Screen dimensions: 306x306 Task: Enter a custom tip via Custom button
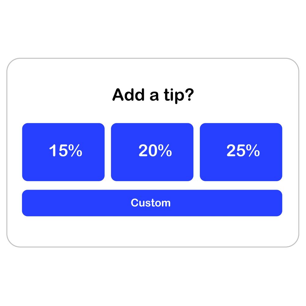(152, 203)
